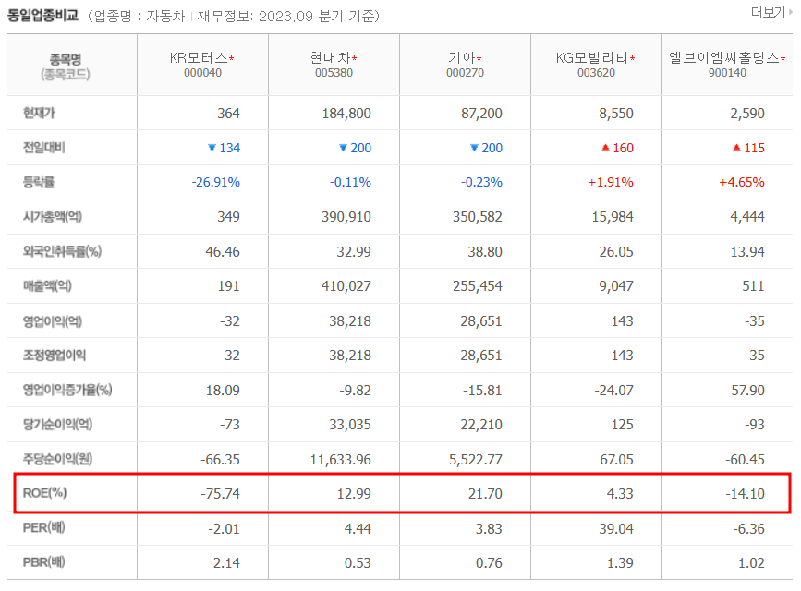Click the +1.91% fluctuation value
The width and height of the screenshot is (801, 591).
tap(611, 182)
